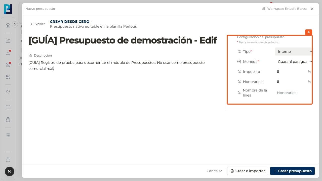Open the dollar-sign budgets icon in sidebar
Screen dimensions: 322x181
point(8,65)
